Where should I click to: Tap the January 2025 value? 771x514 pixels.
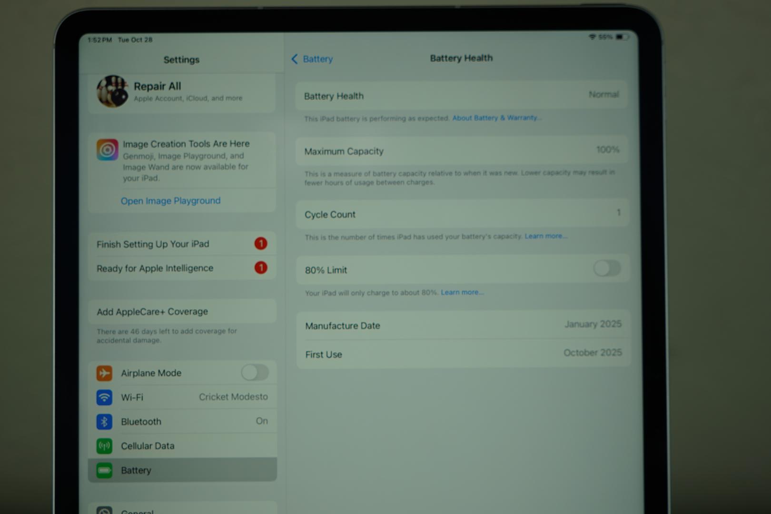593,324
